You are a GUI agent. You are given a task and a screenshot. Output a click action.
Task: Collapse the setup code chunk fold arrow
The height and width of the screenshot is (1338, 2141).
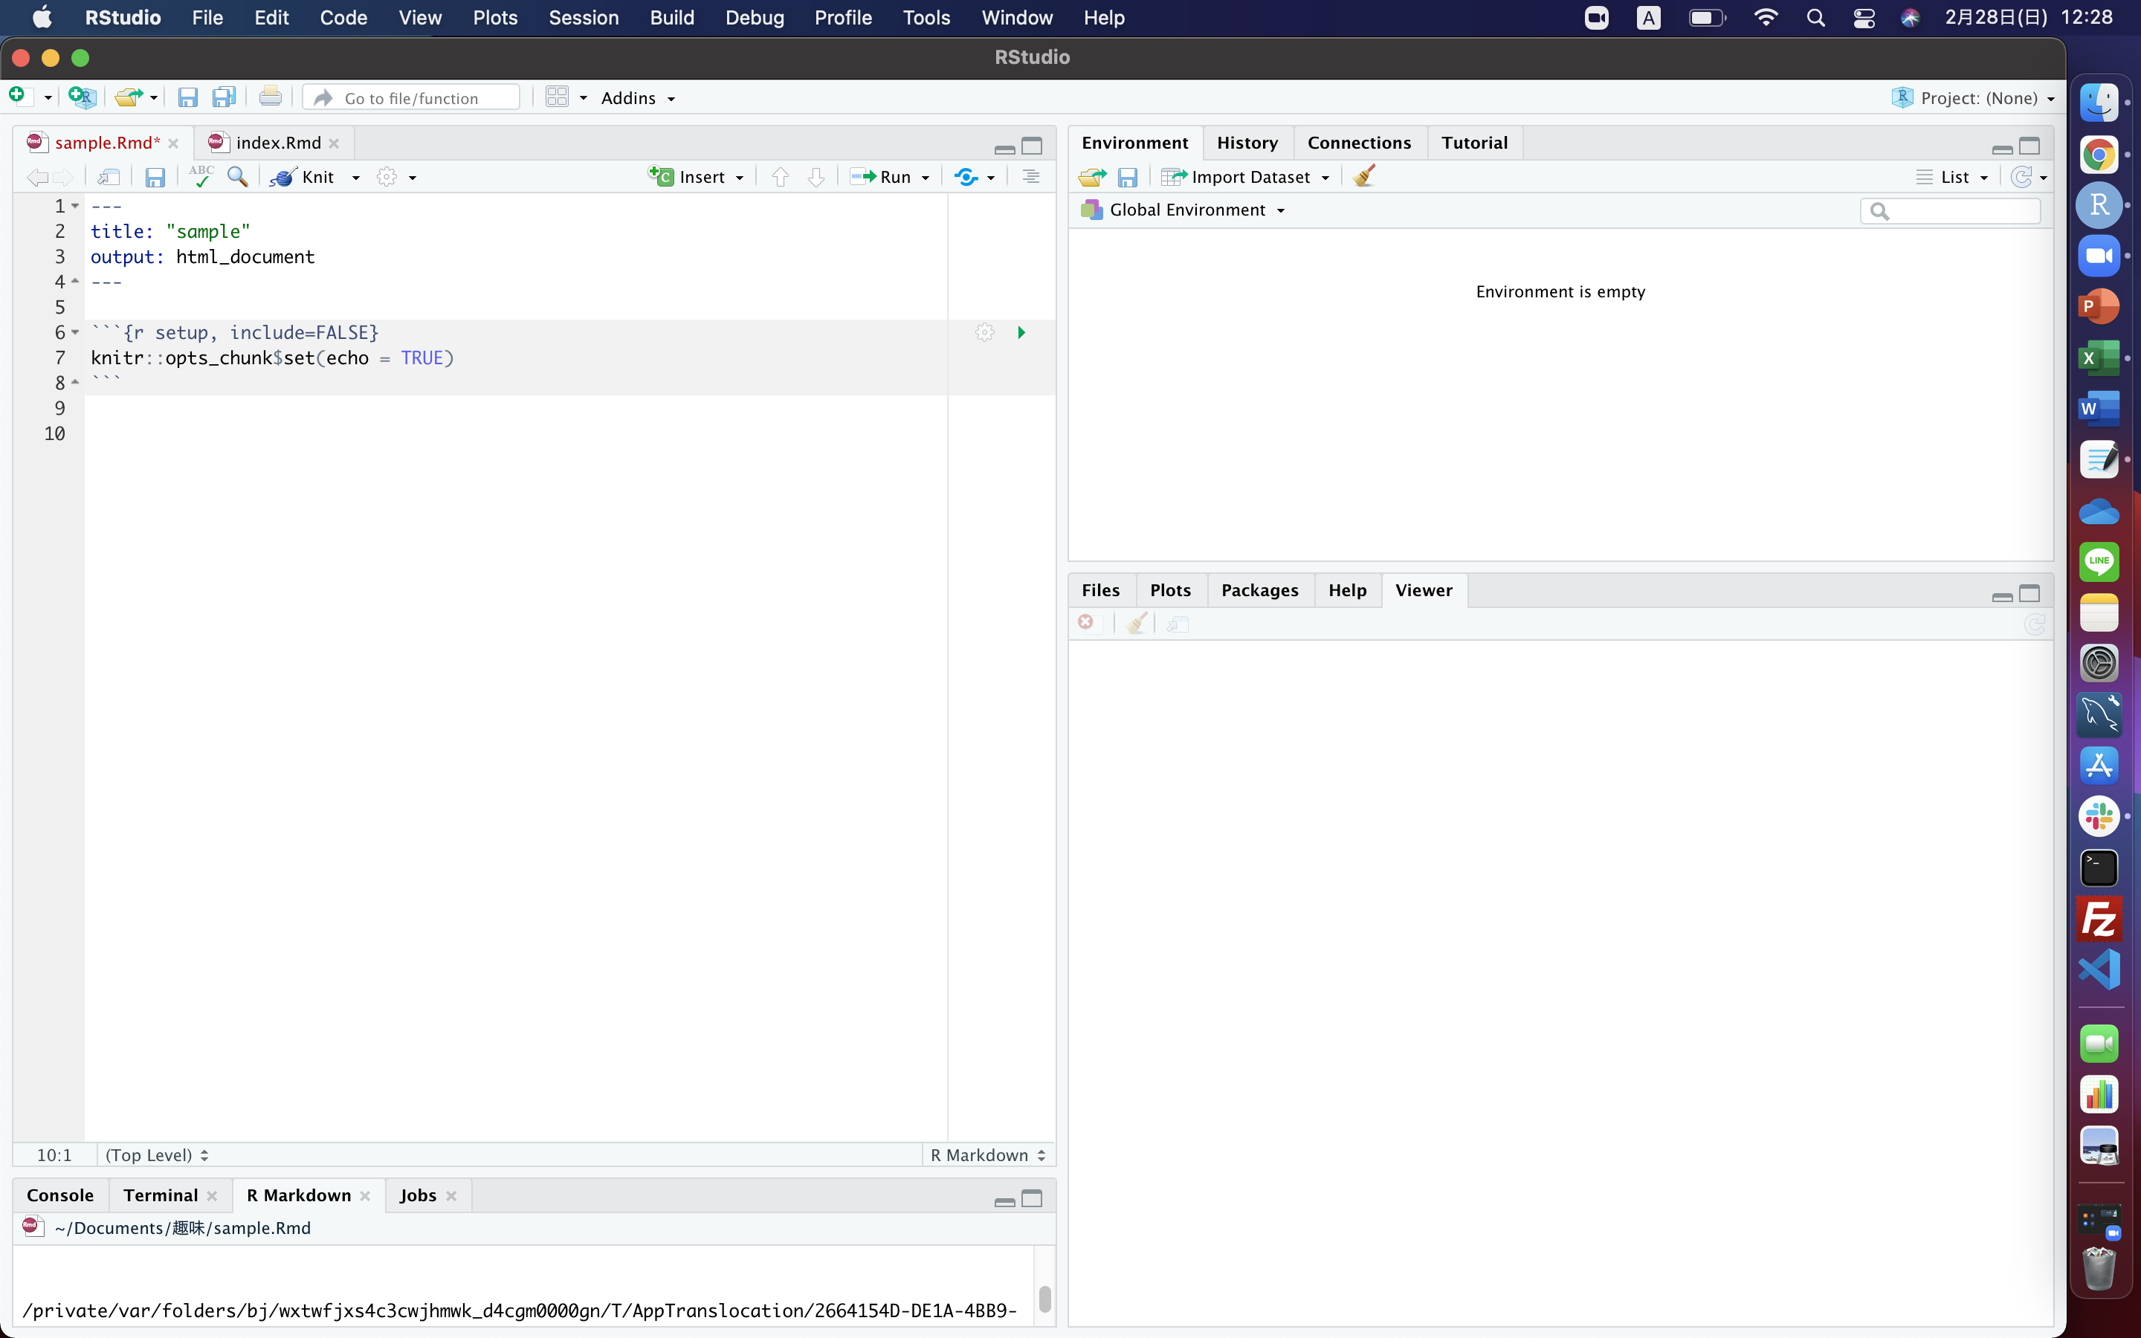75,333
